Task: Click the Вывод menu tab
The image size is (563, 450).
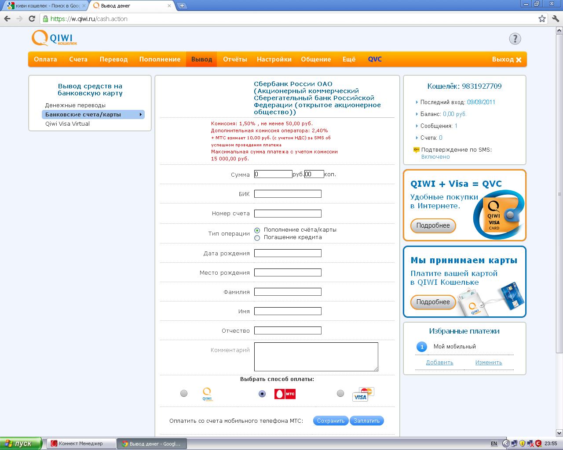Action: coord(201,59)
